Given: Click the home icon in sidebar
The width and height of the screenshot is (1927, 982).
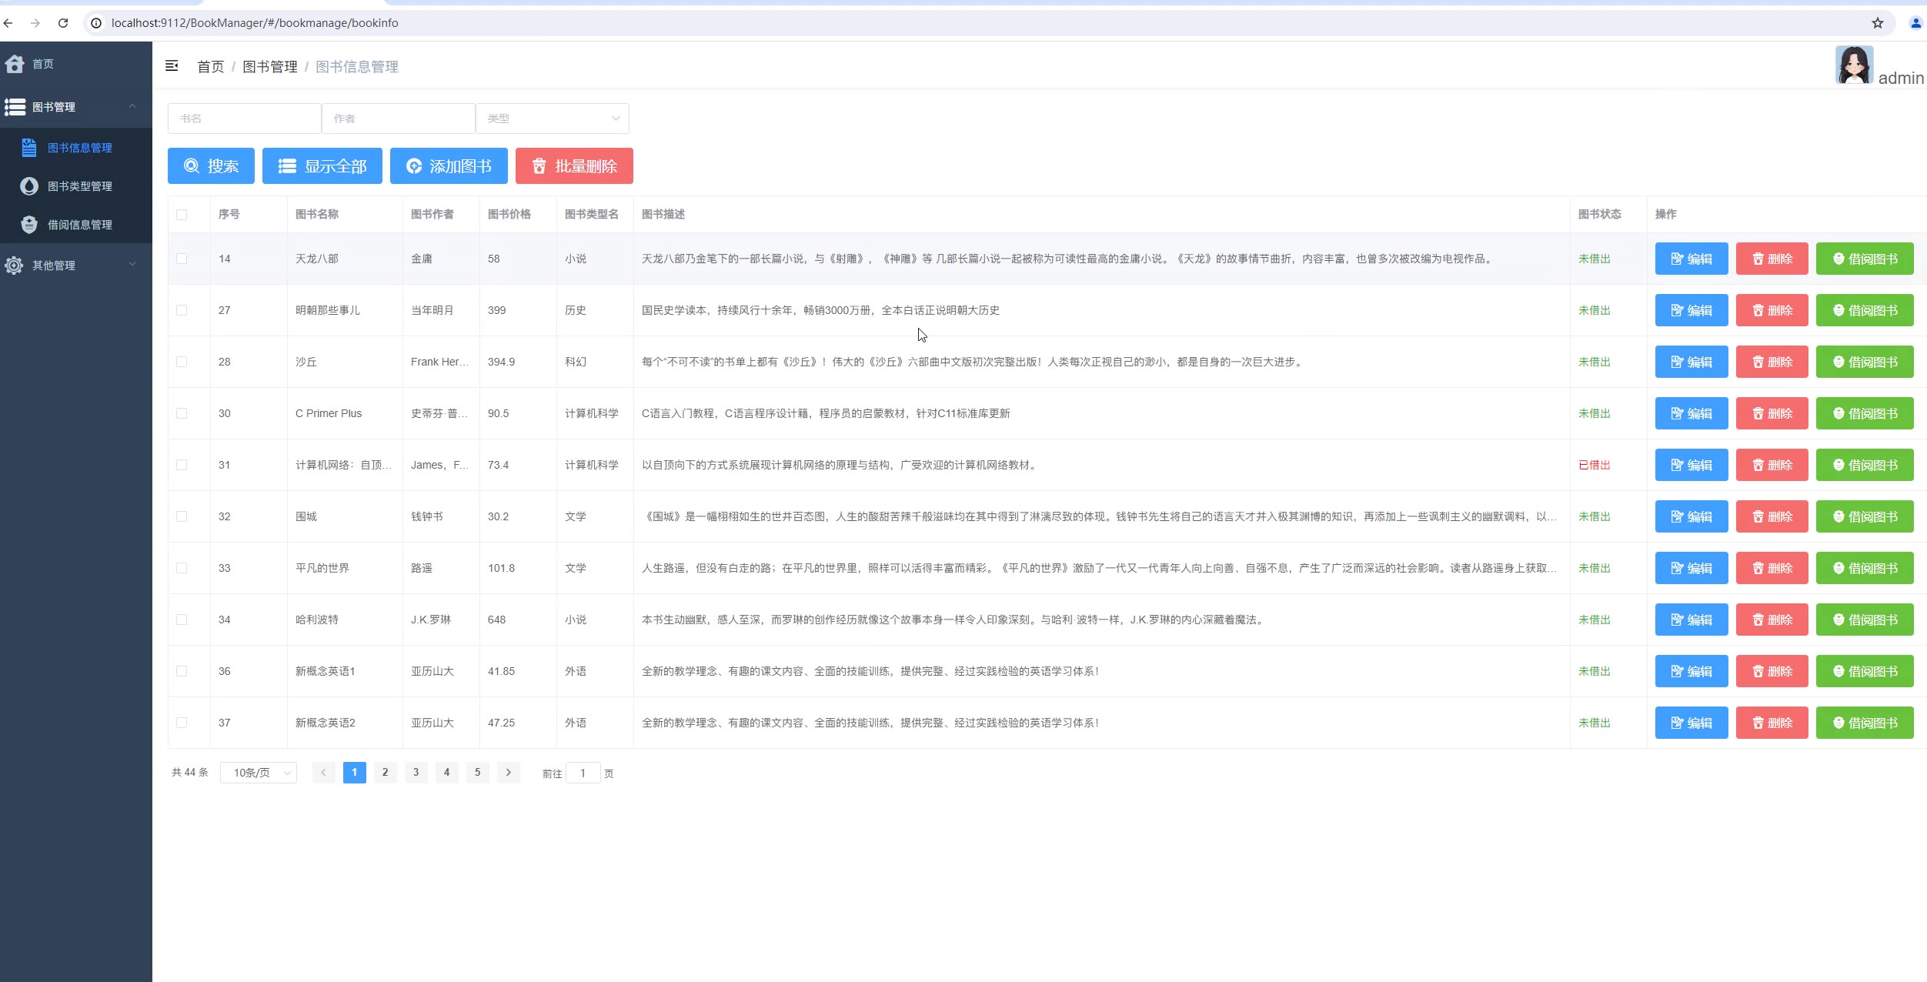Looking at the screenshot, I should (15, 64).
